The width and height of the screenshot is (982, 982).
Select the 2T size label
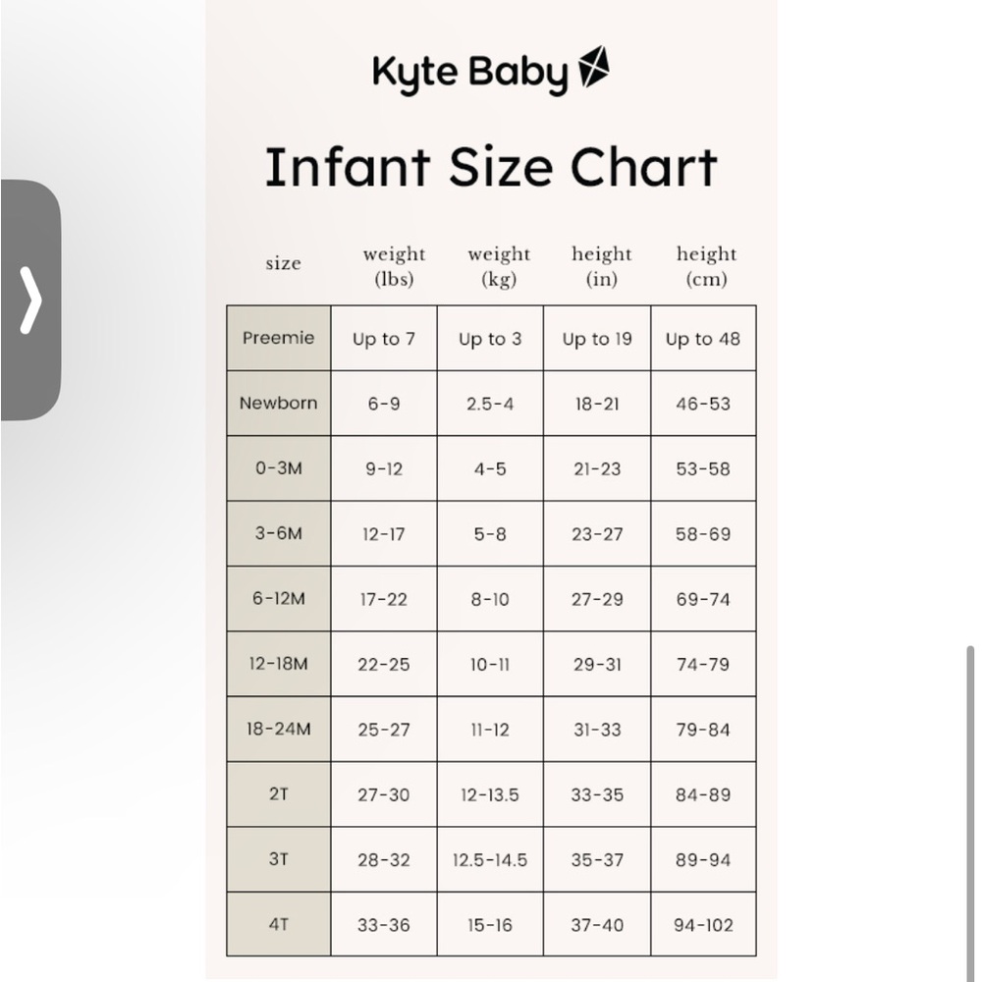pyautogui.click(x=278, y=794)
